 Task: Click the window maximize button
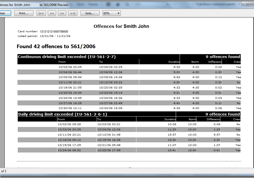(x=252, y=4)
